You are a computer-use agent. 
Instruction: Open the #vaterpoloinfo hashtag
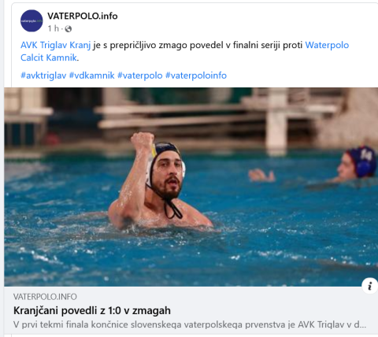(x=196, y=76)
